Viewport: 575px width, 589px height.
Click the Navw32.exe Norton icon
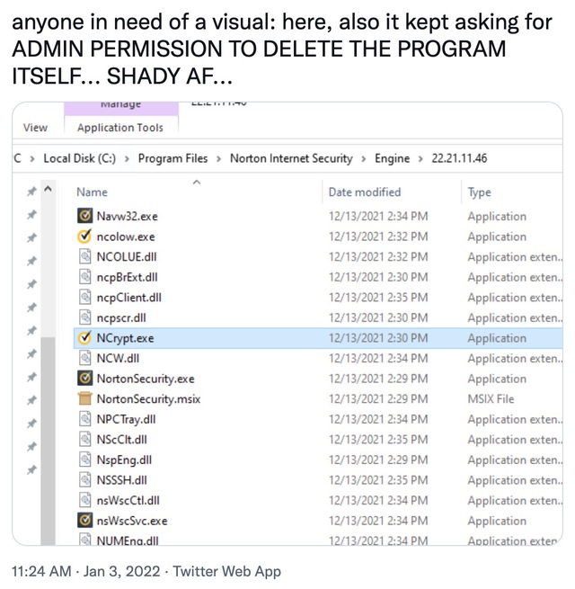[85, 217]
